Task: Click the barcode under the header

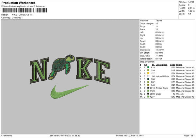Action: (24, 10)
